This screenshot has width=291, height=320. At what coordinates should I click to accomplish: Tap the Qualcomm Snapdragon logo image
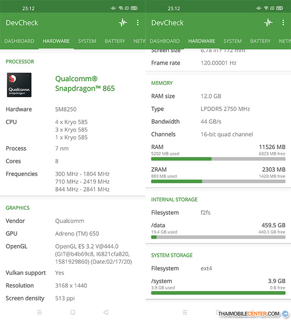coord(19,85)
